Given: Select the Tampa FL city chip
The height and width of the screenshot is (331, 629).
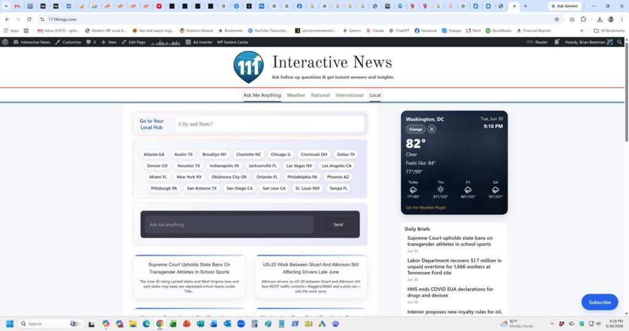Looking at the screenshot, I should coord(338,188).
